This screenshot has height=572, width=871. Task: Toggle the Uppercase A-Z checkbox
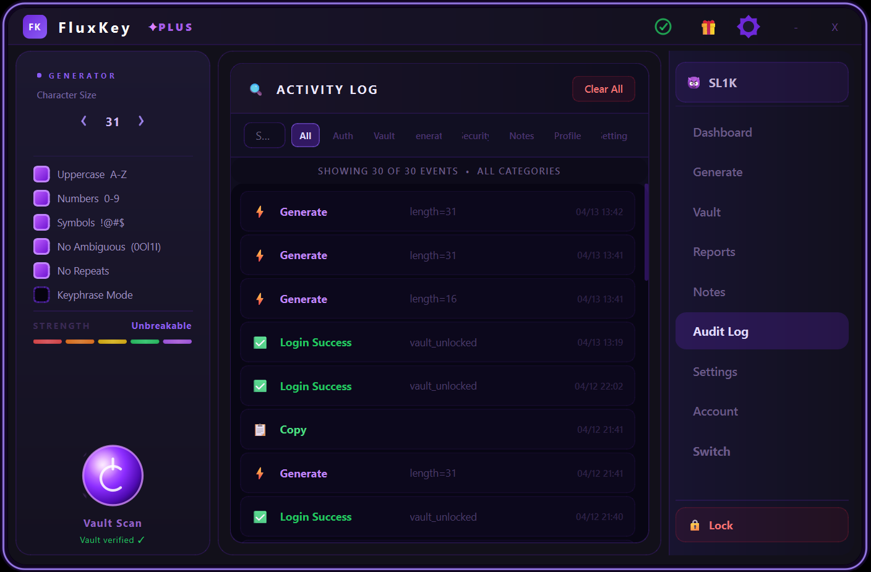(41, 174)
